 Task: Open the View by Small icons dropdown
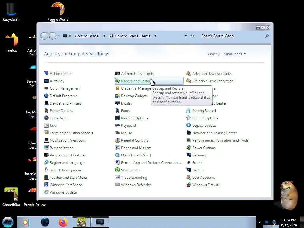[x=235, y=54]
